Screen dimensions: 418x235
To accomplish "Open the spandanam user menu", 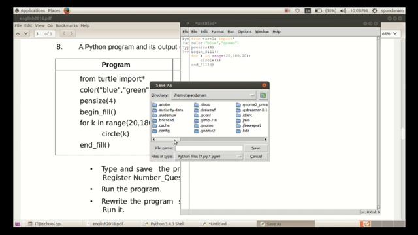I will click(x=392, y=11).
